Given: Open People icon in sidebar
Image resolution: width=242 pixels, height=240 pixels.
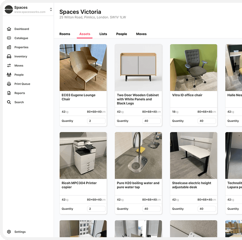Looking at the screenshot, I should 9,75.
